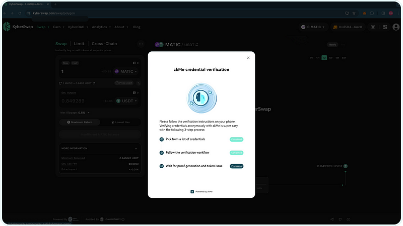Click the Price Alert button
This screenshot has width=403, height=226.
pos(124,83)
